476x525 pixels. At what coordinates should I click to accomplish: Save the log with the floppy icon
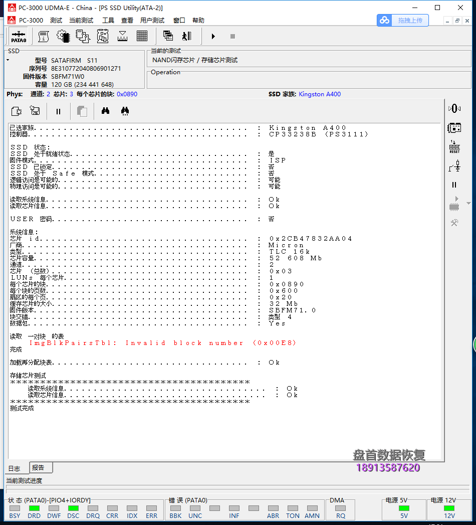coord(35,111)
